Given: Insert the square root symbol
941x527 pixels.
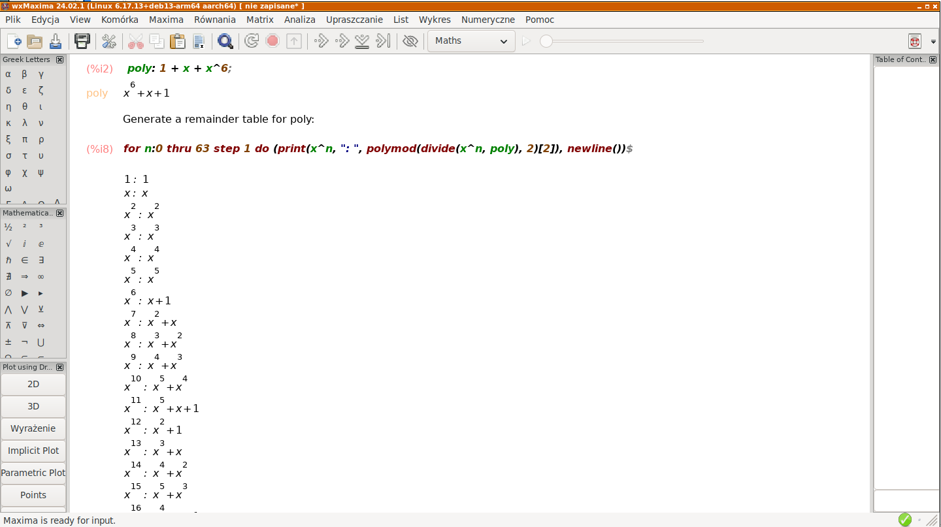Looking at the screenshot, I should coord(8,244).
